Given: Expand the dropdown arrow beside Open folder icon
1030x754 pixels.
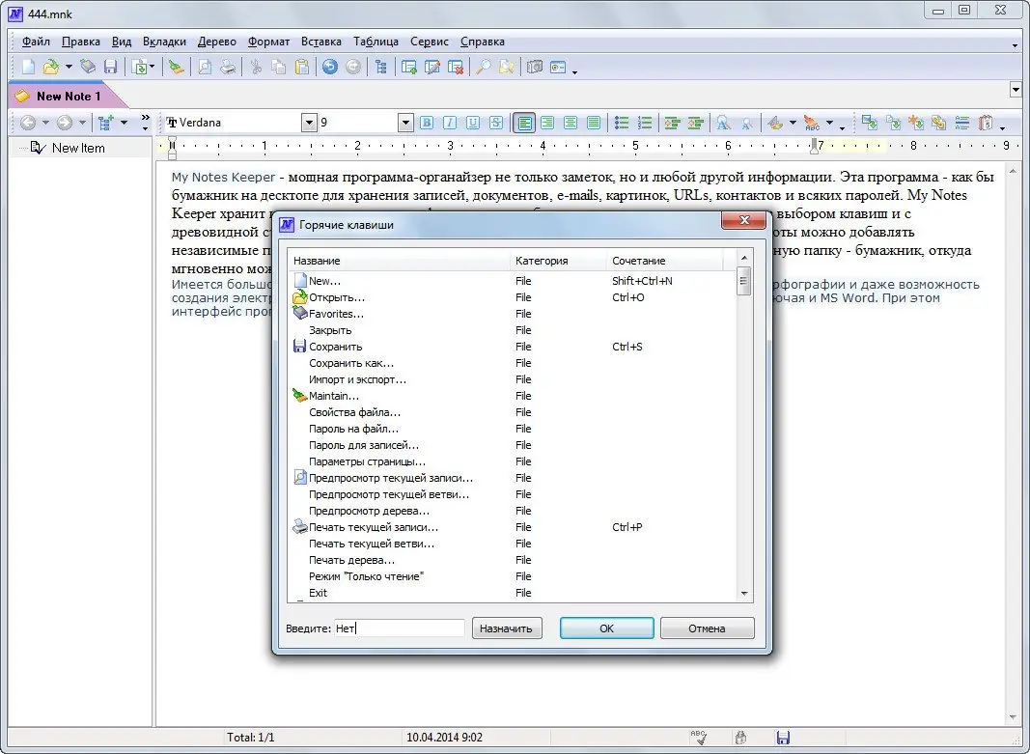Looking at the screenshot, I should (x=69, y=68).
